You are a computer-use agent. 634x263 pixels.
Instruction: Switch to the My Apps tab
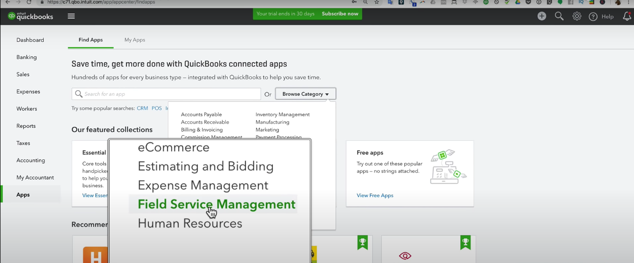click(135, 40)
